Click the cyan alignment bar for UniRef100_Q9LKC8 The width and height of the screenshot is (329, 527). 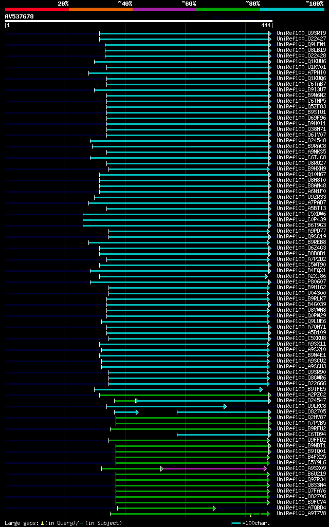pyautogui.click(x=167, y=407)
